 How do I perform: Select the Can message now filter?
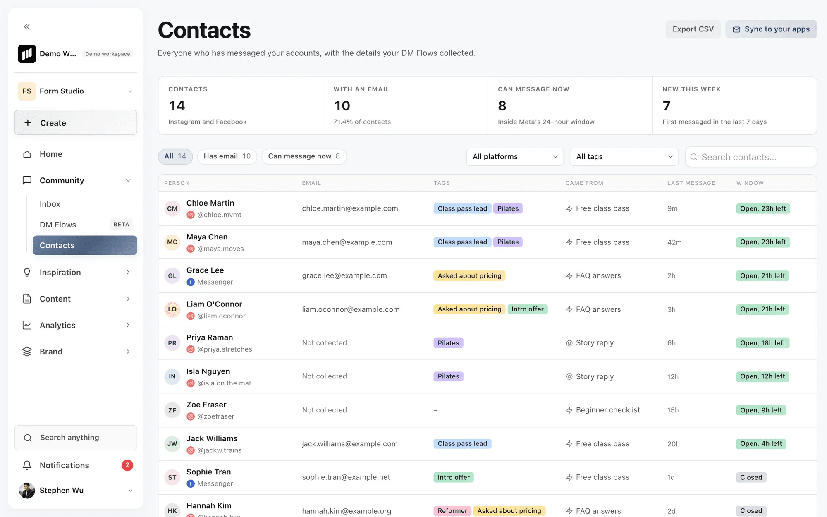(x=304, y=156)
